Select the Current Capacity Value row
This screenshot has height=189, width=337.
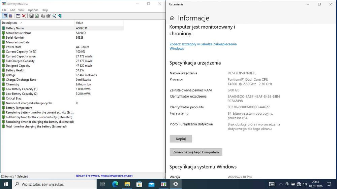coord(62,56)
